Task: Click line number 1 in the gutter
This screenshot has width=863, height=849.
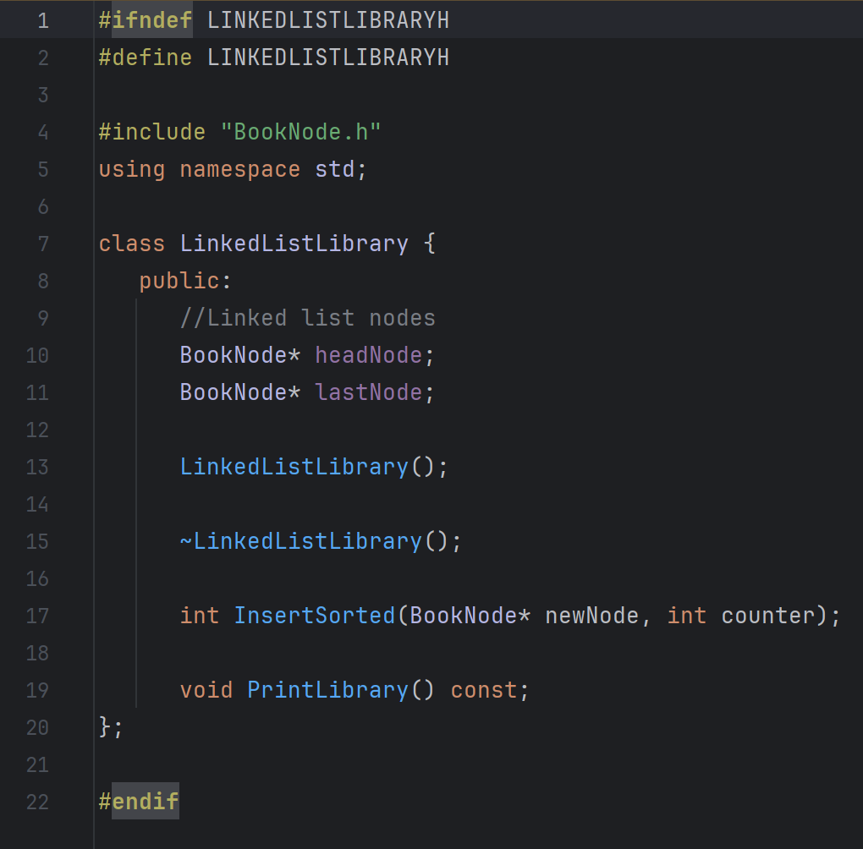Action: pos(43,19)
